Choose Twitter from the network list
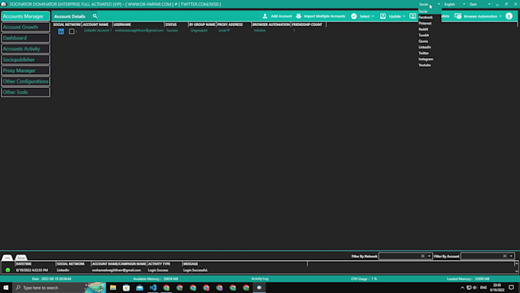Screen dimensions: 520x293 (424, 53)
